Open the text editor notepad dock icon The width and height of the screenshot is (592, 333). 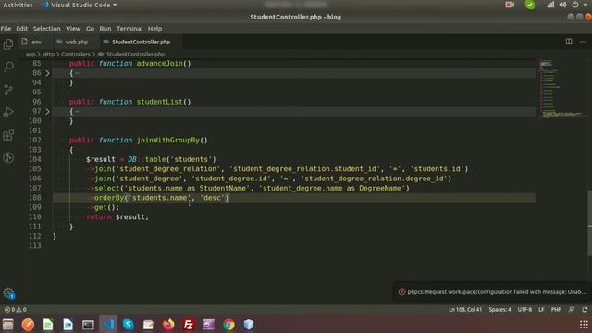[148, 325]
